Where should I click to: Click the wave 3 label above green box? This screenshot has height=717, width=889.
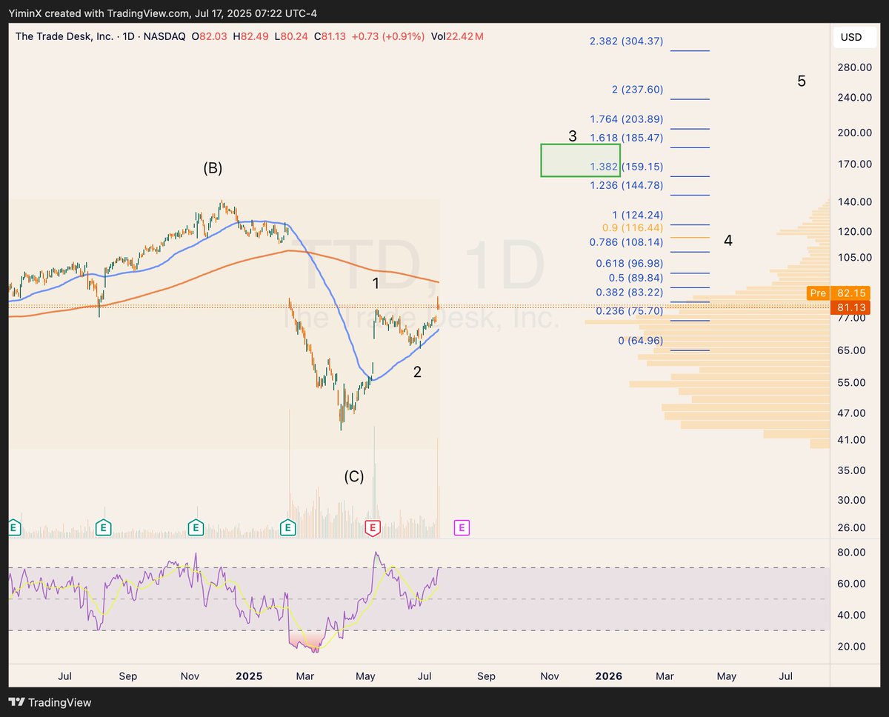coord(572,136)
